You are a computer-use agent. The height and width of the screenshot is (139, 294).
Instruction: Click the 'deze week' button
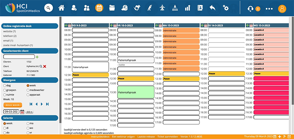coord(13,105)
